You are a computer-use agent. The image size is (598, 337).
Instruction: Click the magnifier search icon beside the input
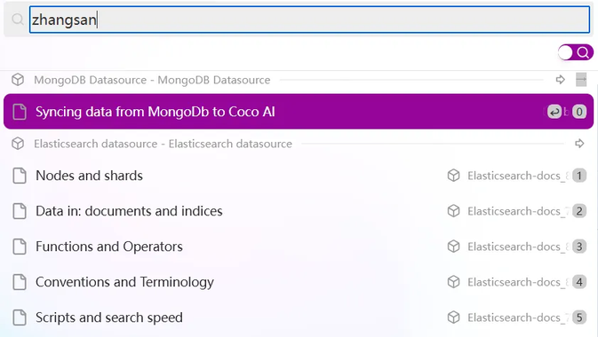(x=18, y=19)
